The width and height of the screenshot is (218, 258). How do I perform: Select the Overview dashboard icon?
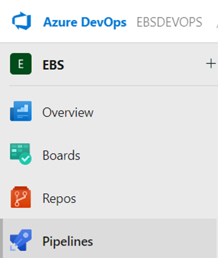coord(21,111)
